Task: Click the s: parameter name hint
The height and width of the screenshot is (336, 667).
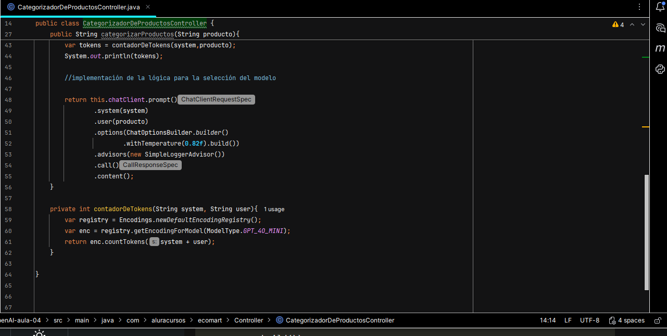Action: [154, 242]
